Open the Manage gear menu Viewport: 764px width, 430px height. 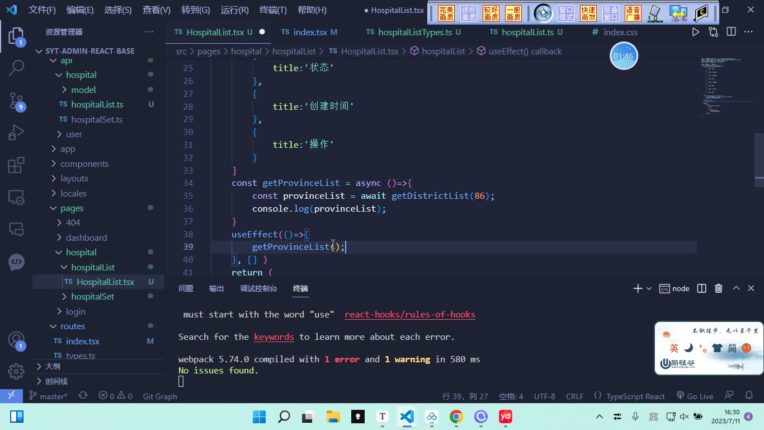point(16,371)
